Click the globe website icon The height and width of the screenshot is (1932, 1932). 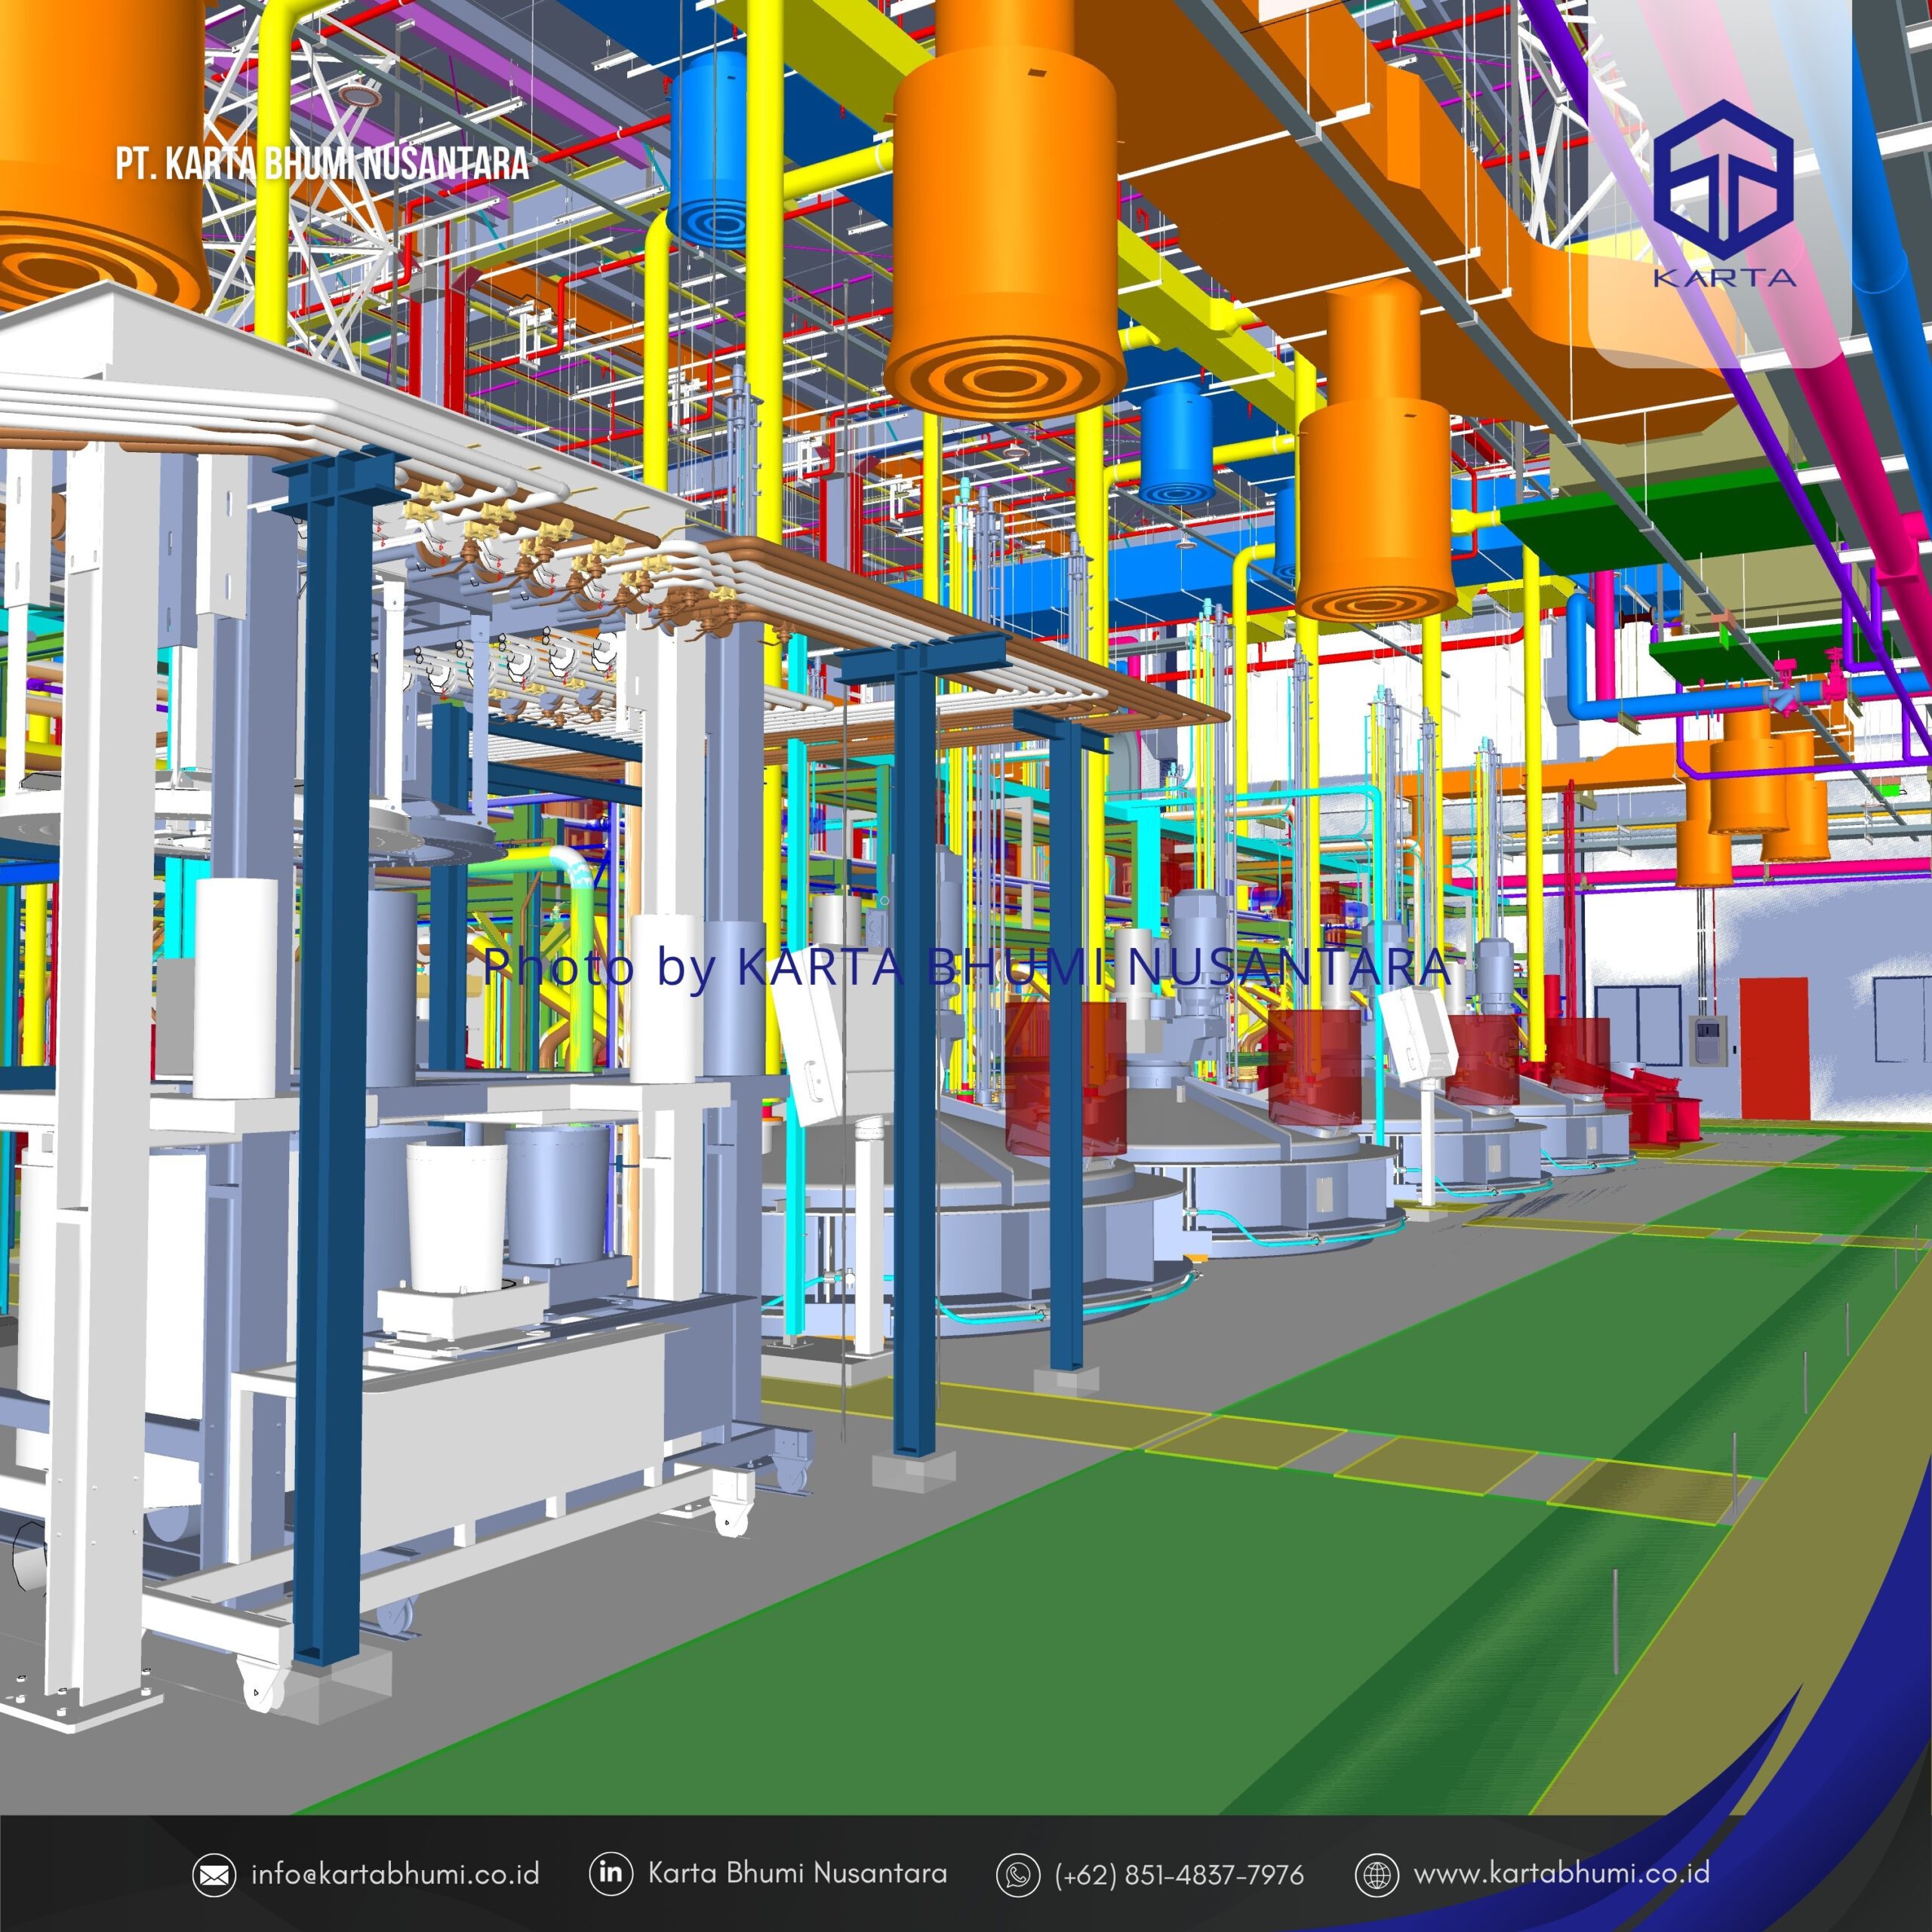pyautogui.click(x=1376, y=1874)
